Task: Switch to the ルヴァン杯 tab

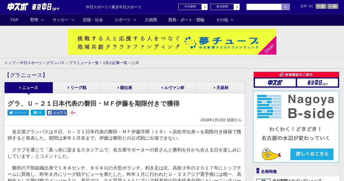Action: point(173,88)
